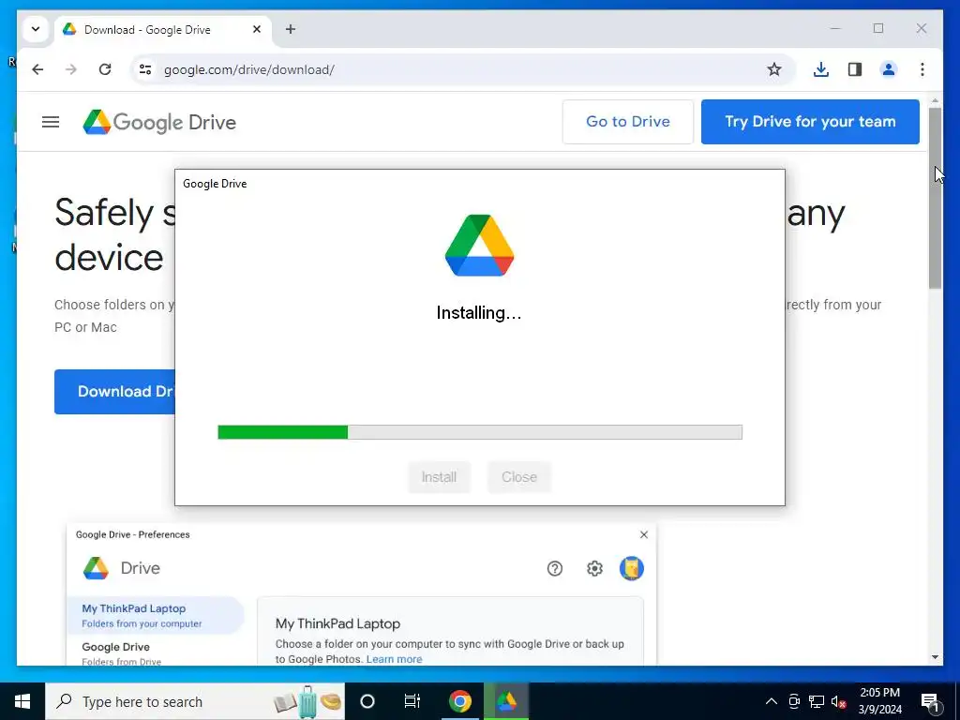Click the Google Drive logo on page header

coord(159,123)
